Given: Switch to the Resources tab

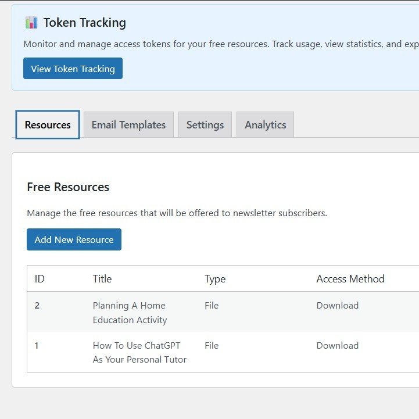Looking at the screenshot, I should click(x=48, y=125).
